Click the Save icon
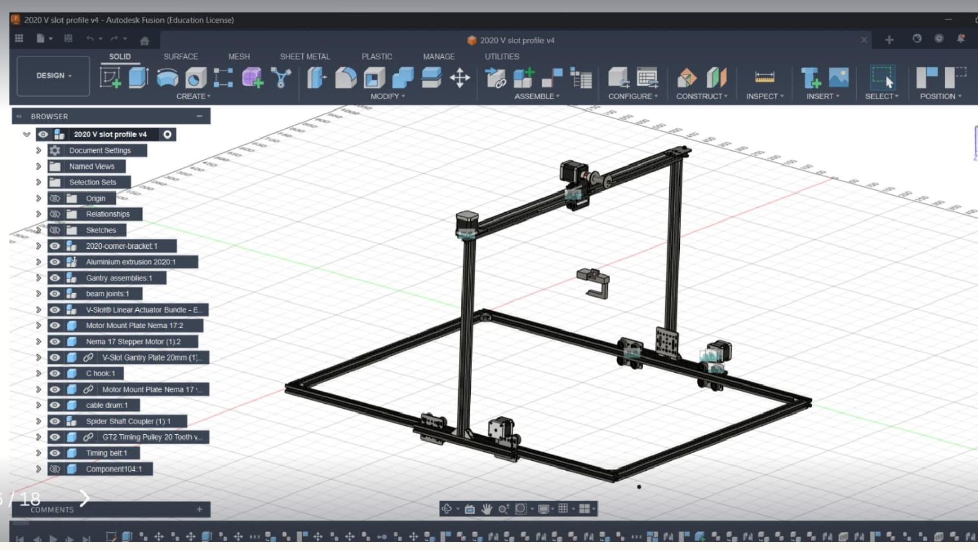The width and height of the screenshot is (978, 550). (68, 39)
